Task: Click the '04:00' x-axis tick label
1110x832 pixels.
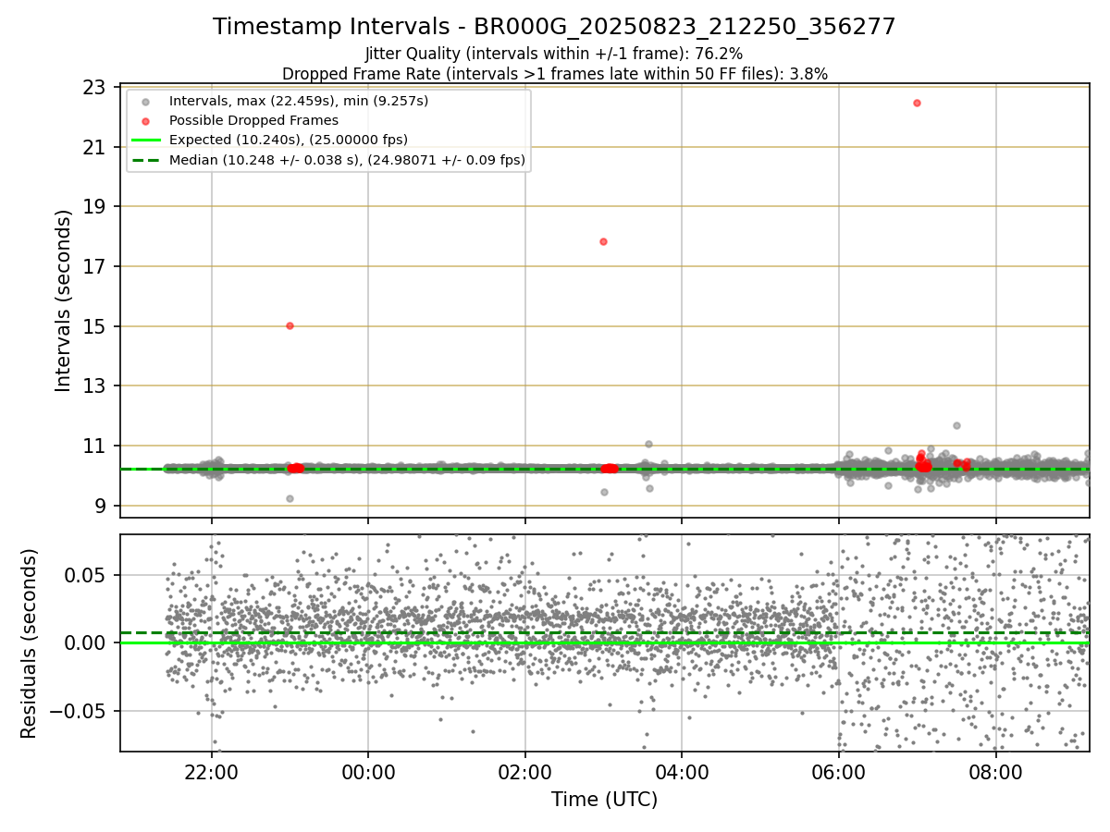Action: point(682,774)
